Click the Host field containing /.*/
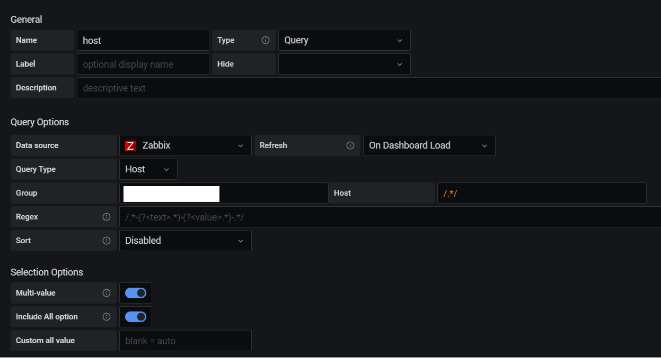 (x=541, y=193)
